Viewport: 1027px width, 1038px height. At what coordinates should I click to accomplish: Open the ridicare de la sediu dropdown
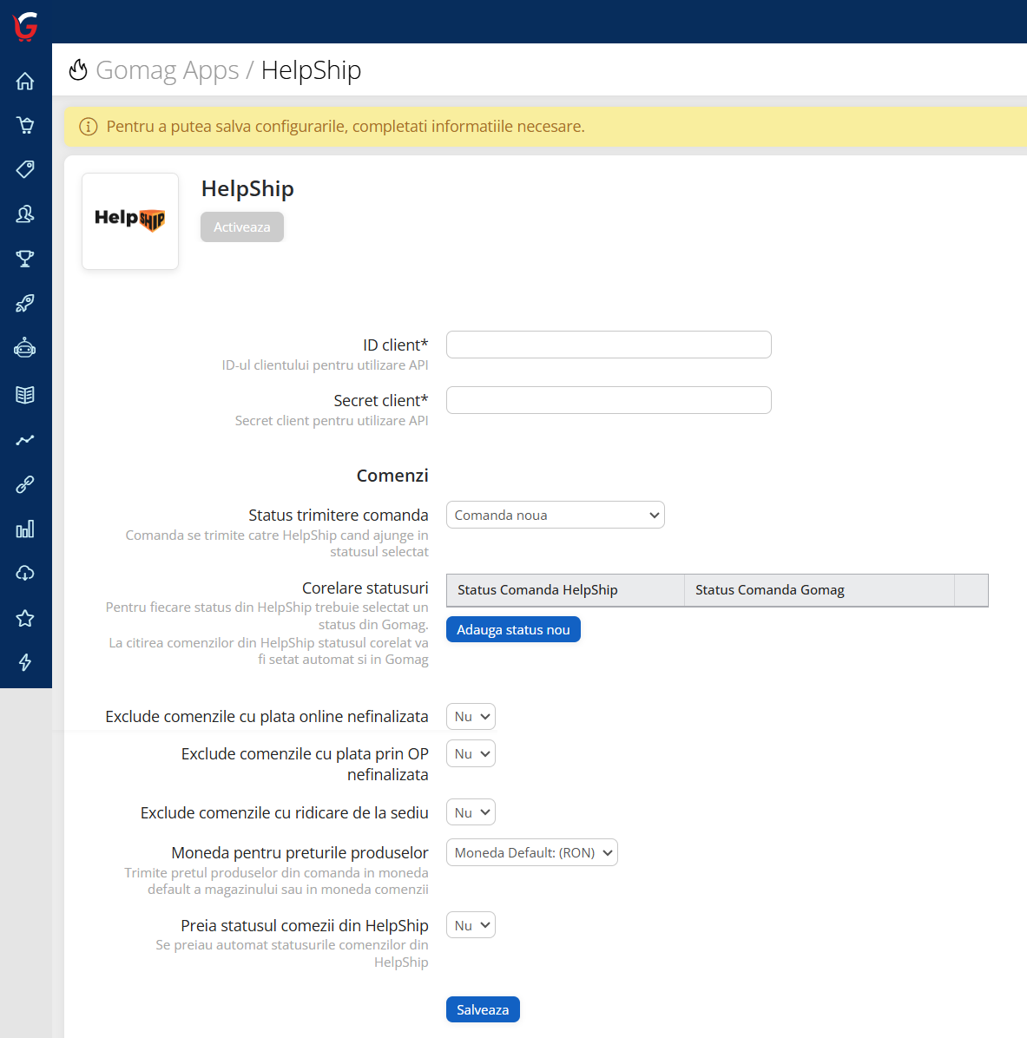pyautogui.click(x=471, y=813)
